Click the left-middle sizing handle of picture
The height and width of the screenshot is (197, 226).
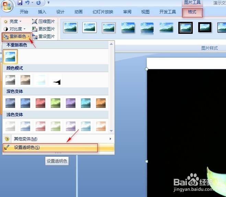coord(147,161)
